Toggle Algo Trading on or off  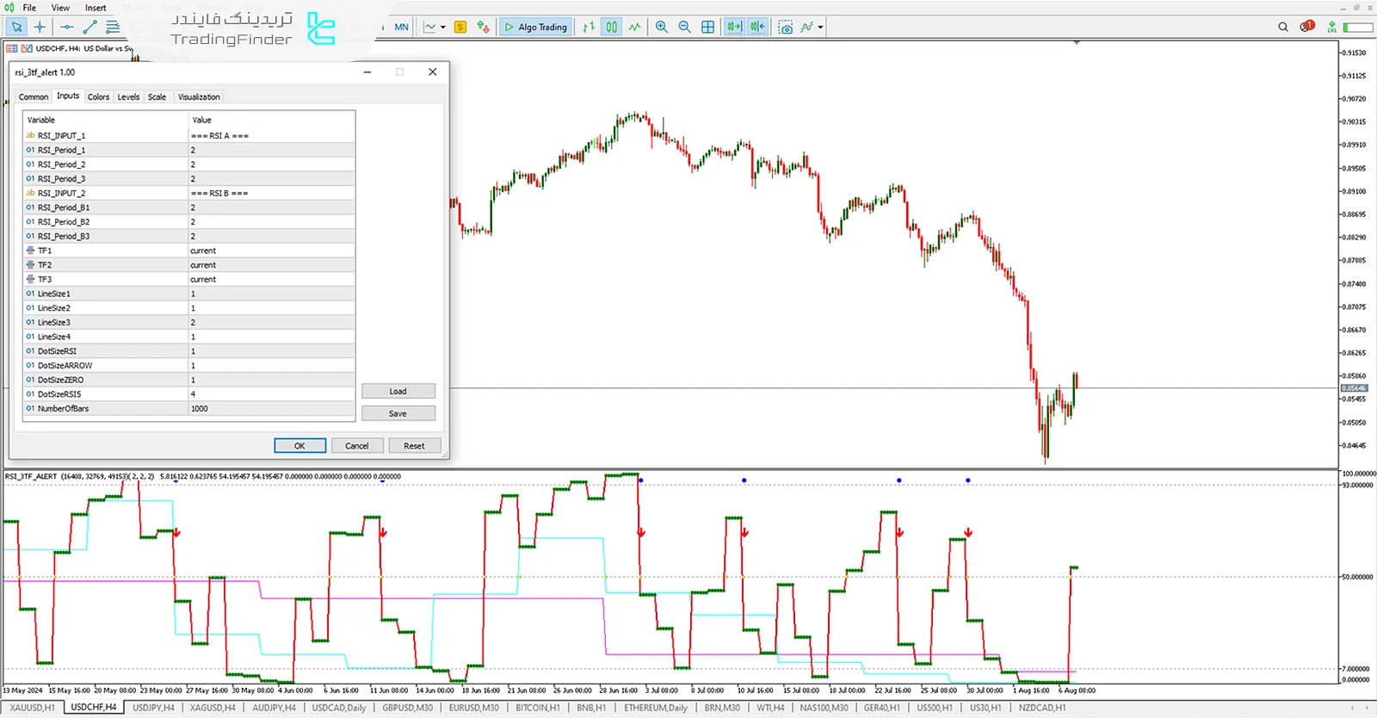tap(535, 27)
